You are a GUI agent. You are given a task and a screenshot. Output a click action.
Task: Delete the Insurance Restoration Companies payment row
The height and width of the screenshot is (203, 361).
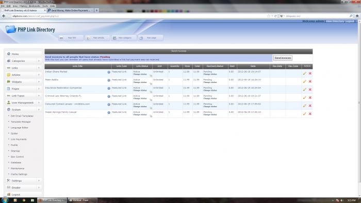310,90
